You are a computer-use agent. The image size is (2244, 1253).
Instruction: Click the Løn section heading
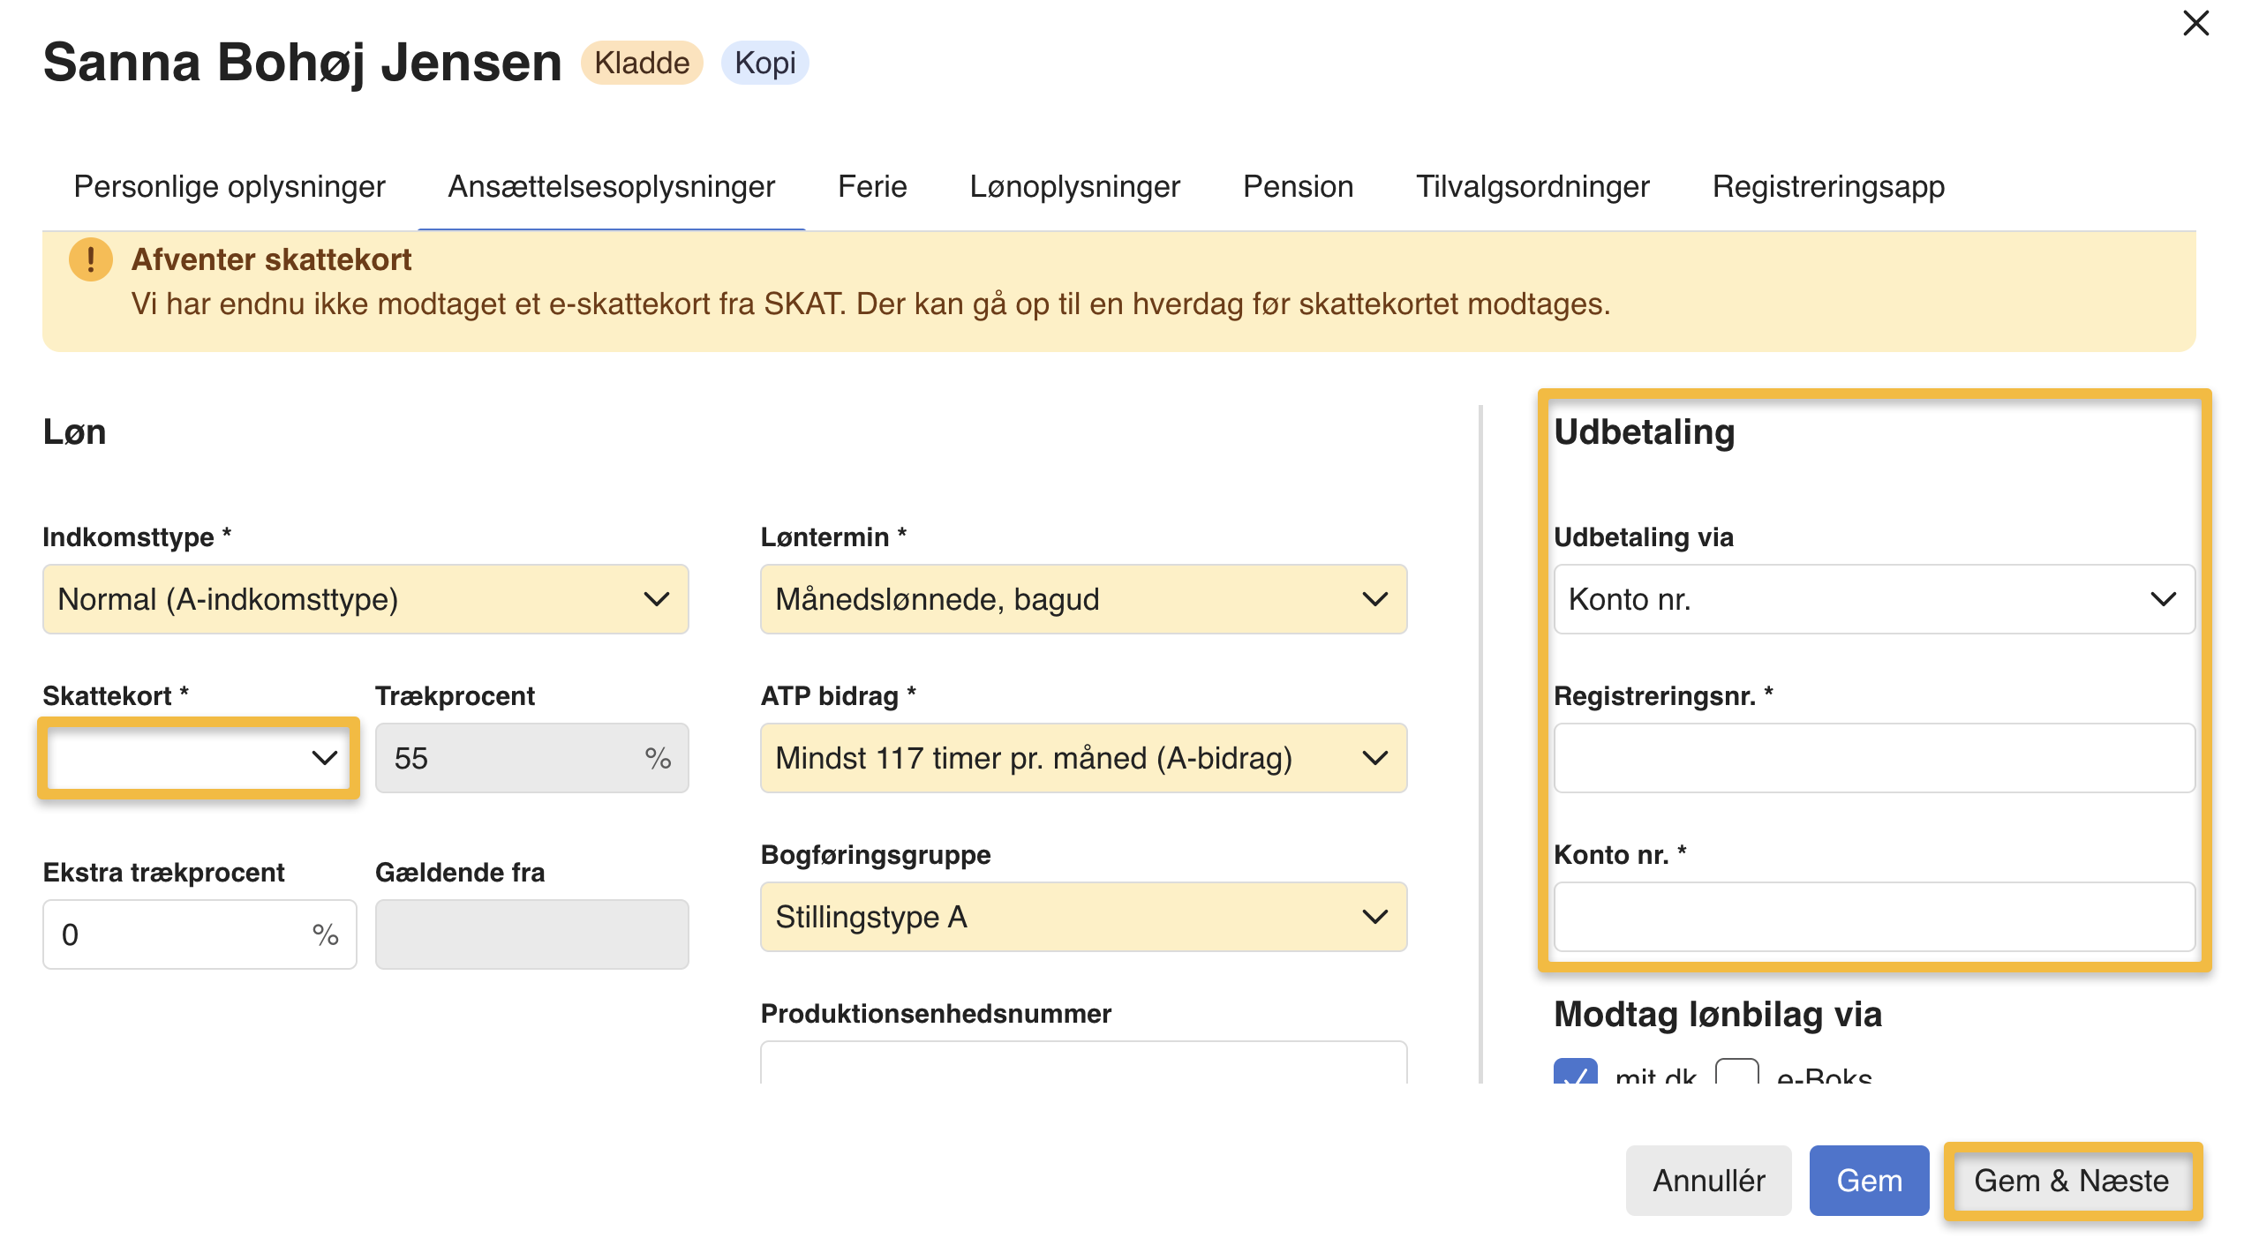[x=74, y=432]
